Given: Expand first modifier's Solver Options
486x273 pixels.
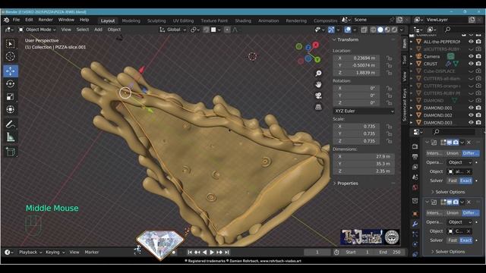Looking at the screenshot, I should (x=449, y=192).
